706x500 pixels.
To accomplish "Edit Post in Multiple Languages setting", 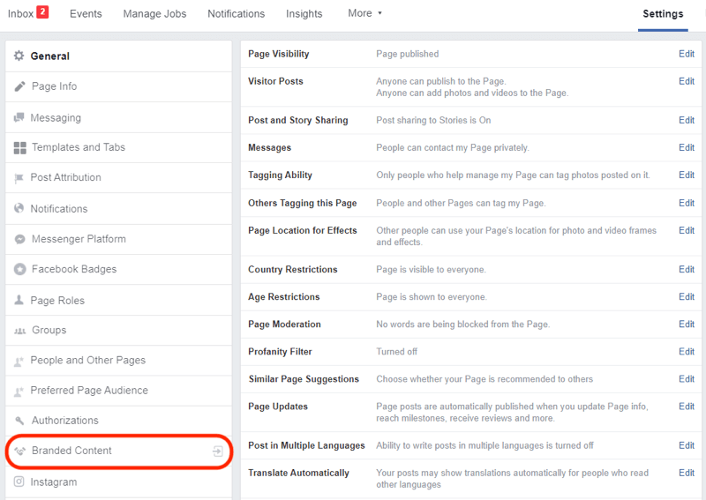I will tap(687, 445).
